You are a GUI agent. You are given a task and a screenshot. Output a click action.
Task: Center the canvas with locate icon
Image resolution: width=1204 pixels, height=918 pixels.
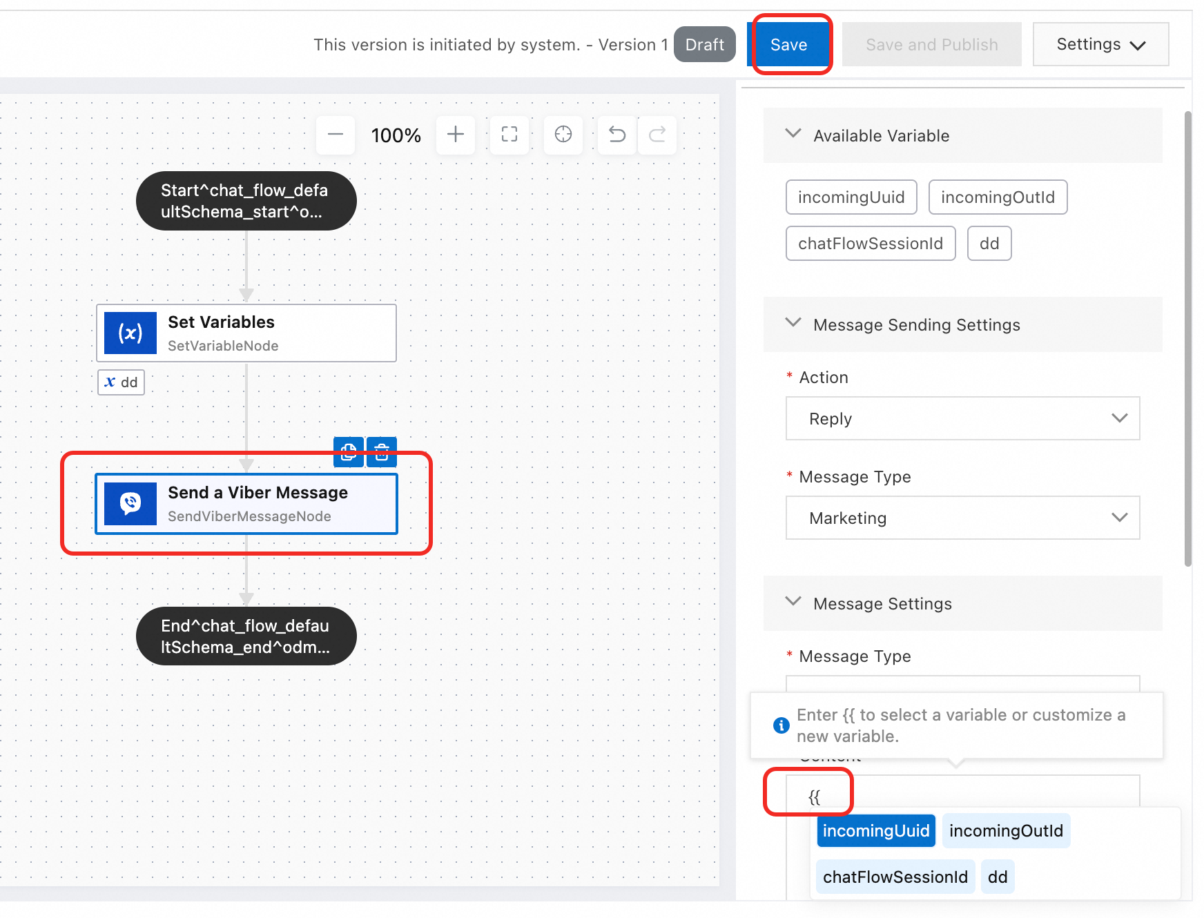point(563,135)
